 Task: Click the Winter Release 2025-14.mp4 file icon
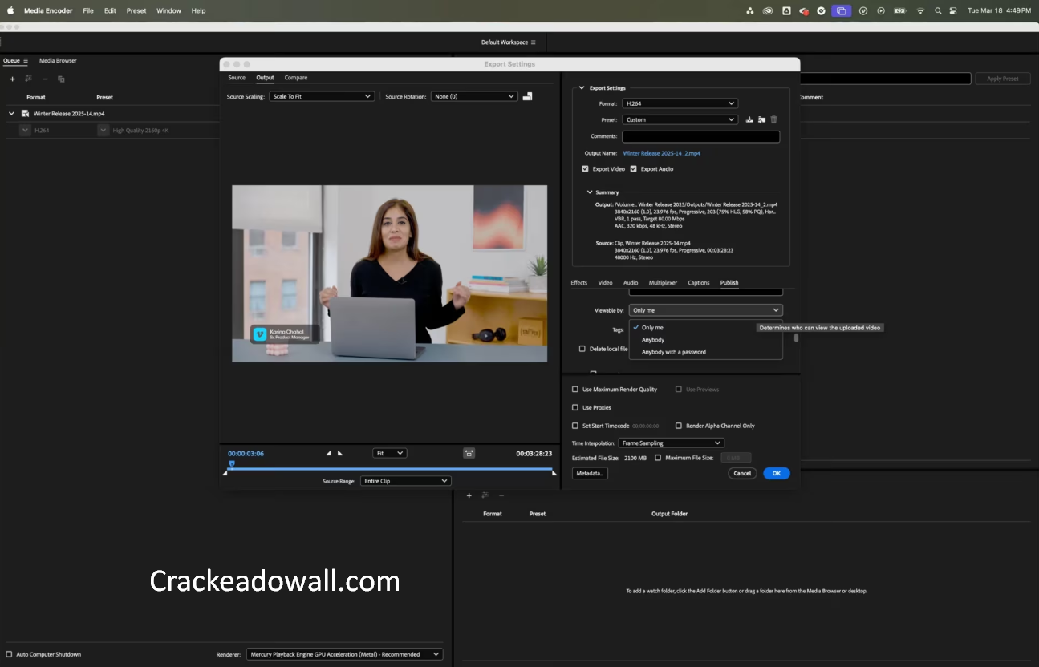coord(26,114)
